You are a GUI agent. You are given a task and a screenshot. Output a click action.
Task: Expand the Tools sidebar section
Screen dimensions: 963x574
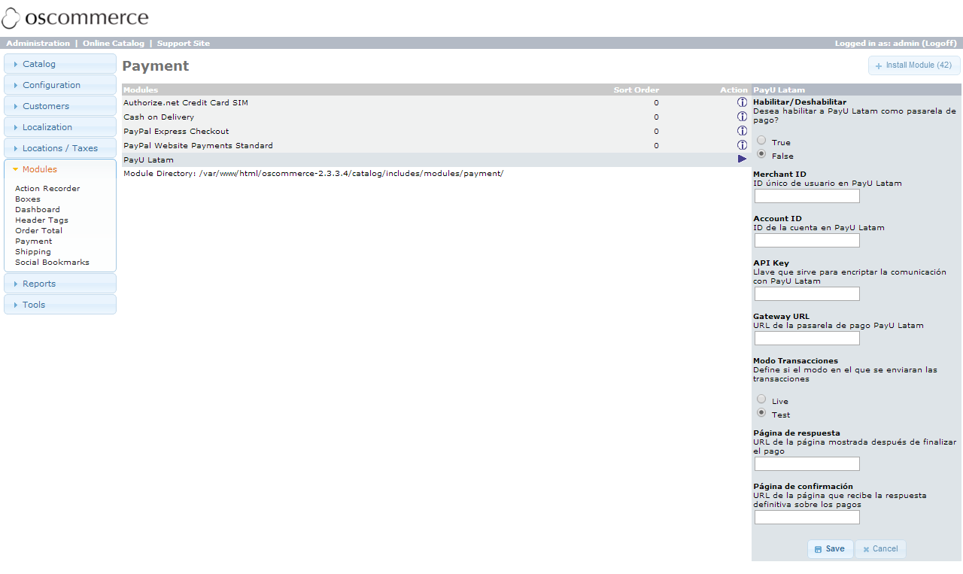coord(60,305)
